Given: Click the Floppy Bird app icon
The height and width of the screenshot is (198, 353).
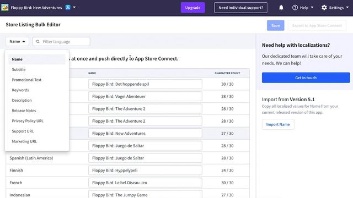Looking at the screenshot, I should coord(5,7).
